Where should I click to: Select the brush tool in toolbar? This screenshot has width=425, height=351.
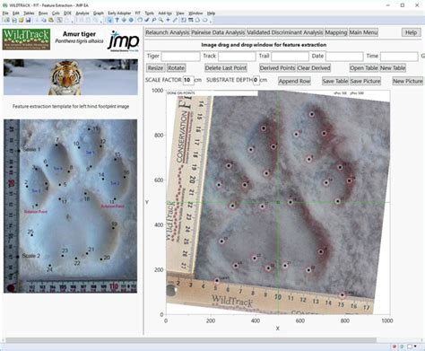coord(146,20)
